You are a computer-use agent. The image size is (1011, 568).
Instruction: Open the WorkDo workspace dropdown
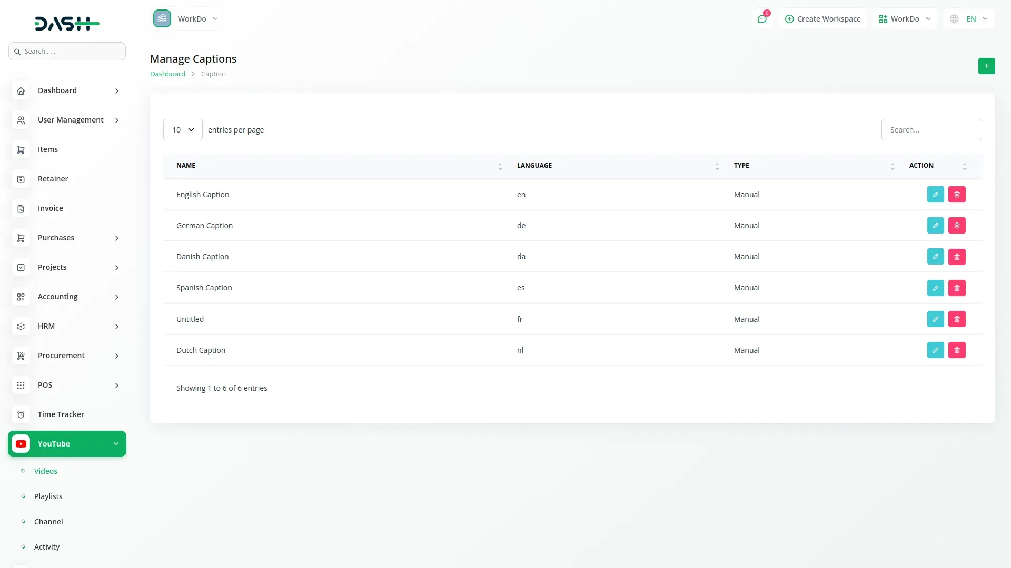point(905,18)
